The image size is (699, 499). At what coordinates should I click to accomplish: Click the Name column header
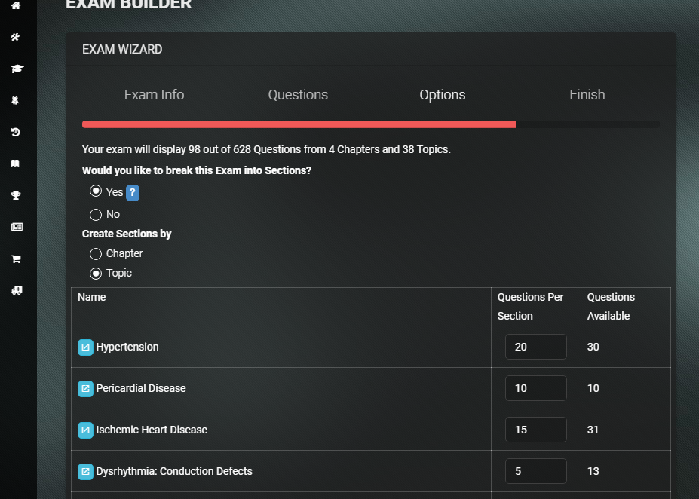(x=91, y=297)
